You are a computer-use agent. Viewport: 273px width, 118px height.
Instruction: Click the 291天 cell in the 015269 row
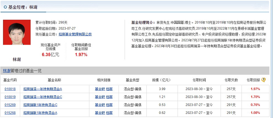click(x=231, y=105)
